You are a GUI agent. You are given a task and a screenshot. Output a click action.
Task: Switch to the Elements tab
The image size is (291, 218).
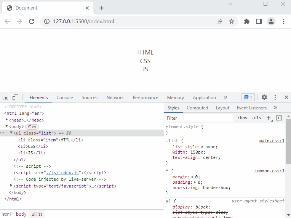point(38,98)
